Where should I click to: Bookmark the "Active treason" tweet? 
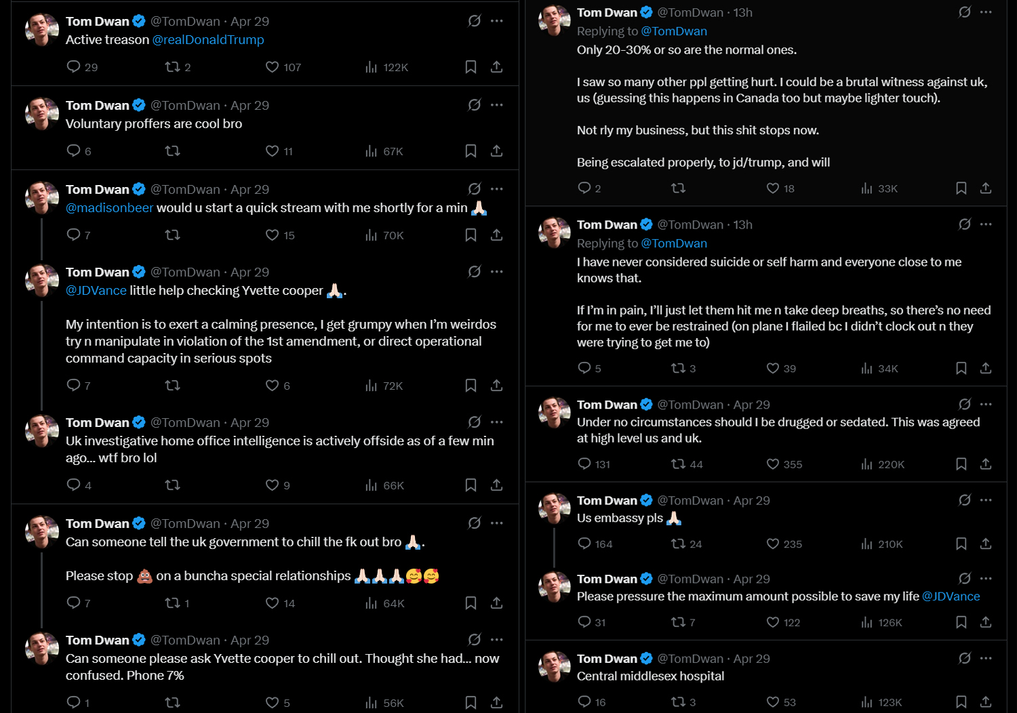pos(471,67)
